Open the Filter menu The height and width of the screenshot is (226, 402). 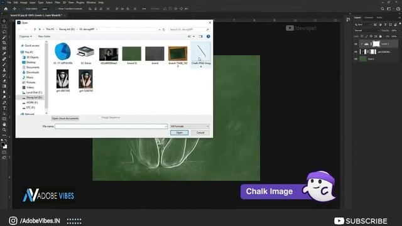pyautogui.click(x=57, y=3)
